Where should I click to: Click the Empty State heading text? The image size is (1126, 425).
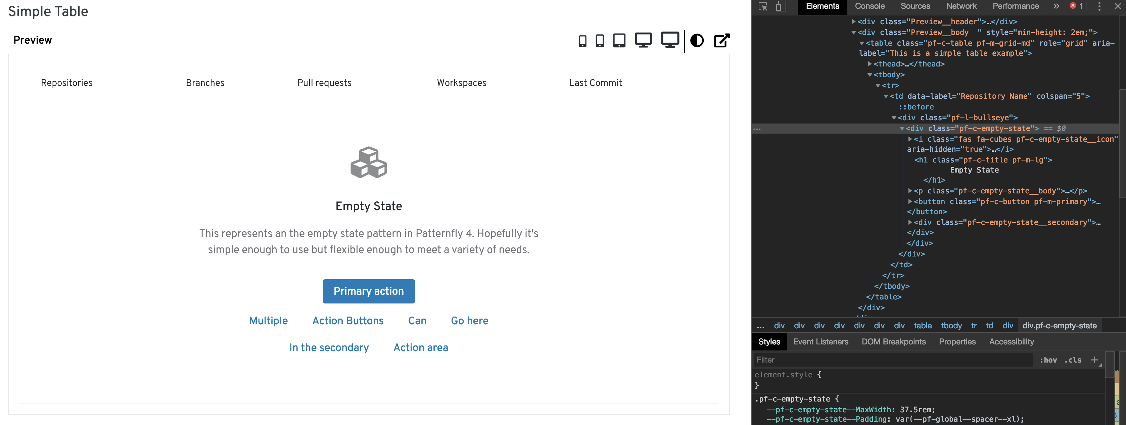tap(369, 206)
